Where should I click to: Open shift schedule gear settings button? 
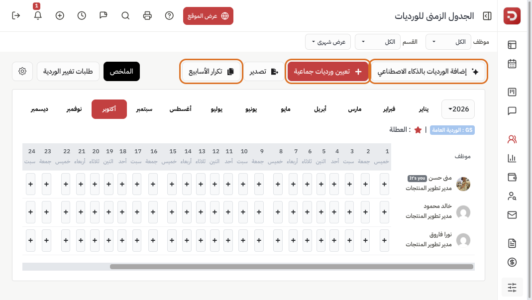22,71
